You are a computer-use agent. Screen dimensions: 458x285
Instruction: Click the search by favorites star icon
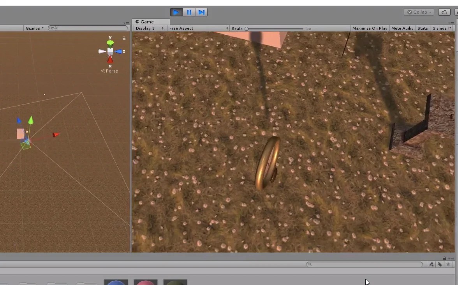448,264
